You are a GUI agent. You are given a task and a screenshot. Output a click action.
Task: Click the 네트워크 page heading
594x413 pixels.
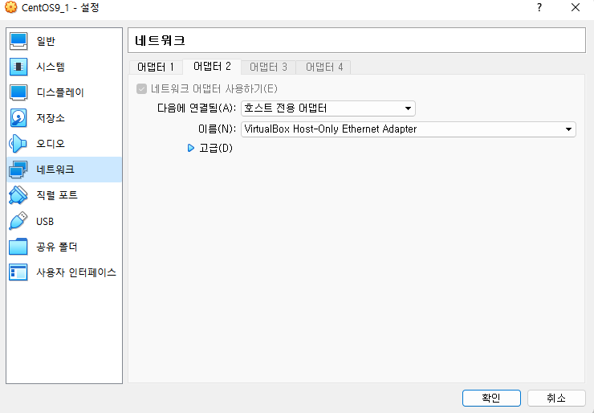point(160,40)
